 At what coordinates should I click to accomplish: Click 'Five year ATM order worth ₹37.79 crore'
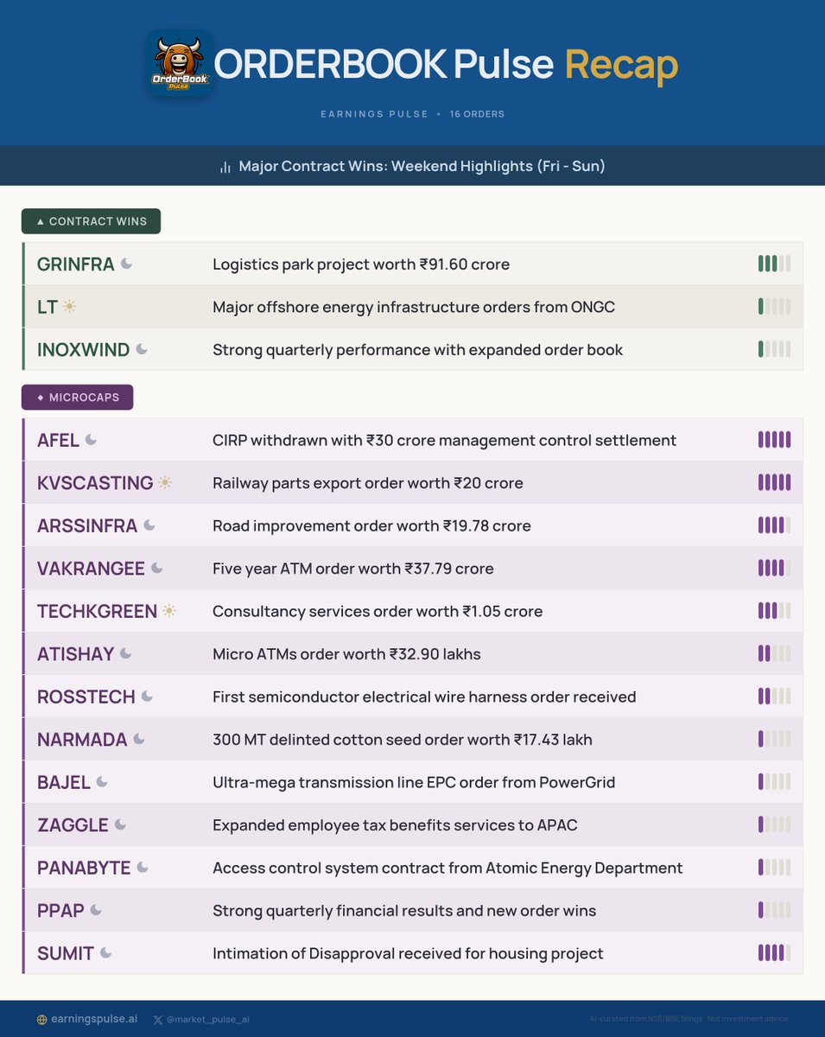[x=353, y=569]
